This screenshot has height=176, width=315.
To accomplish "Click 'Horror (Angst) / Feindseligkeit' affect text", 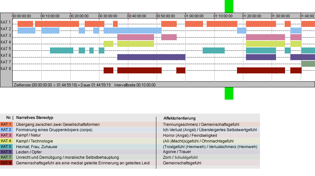I will pos(190,135).
